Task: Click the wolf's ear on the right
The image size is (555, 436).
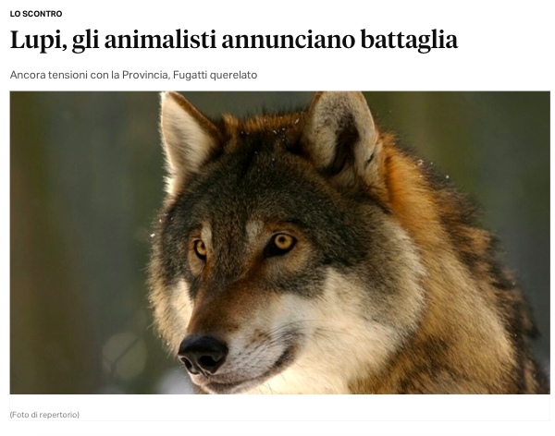Action: 342,133
